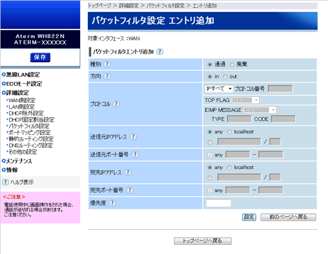Click the help icon next to 宛先ポート番号

click(x=130, y=190)
